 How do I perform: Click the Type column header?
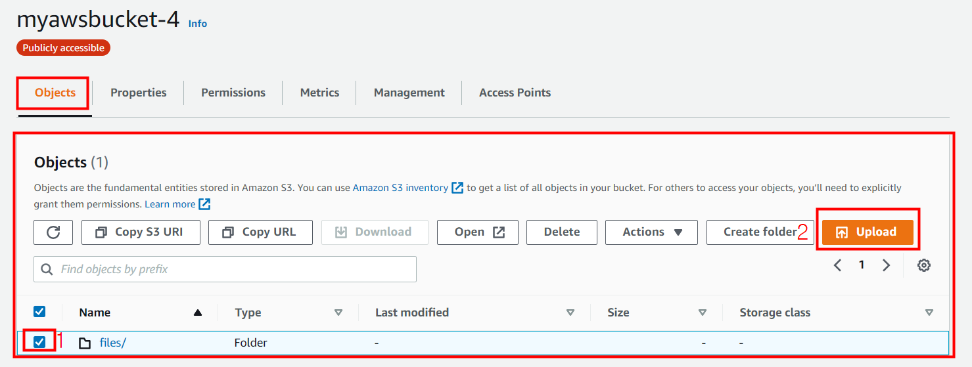click(248, 313)
